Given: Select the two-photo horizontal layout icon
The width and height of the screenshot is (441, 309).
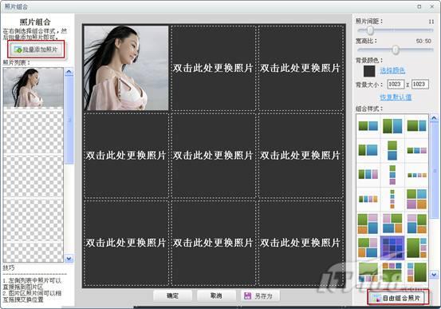Looking at the screenshot, I should tap(368, 125).
